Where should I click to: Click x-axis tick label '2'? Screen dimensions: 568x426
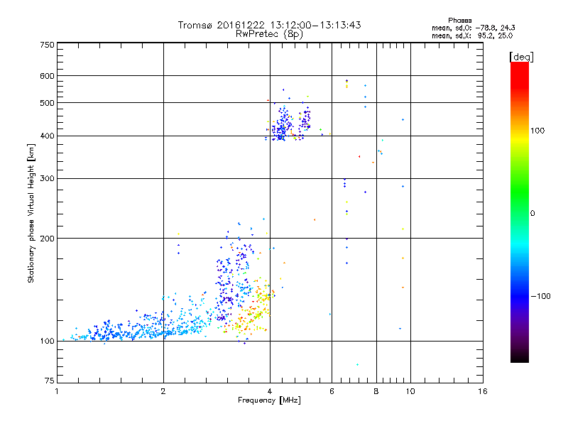pyautogui.click(x=163, y=391)
